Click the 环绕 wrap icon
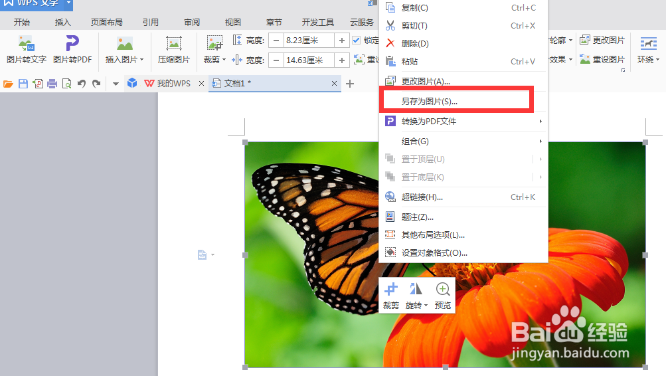This screenshot has width=666, height=376. [x=648, y=43]
